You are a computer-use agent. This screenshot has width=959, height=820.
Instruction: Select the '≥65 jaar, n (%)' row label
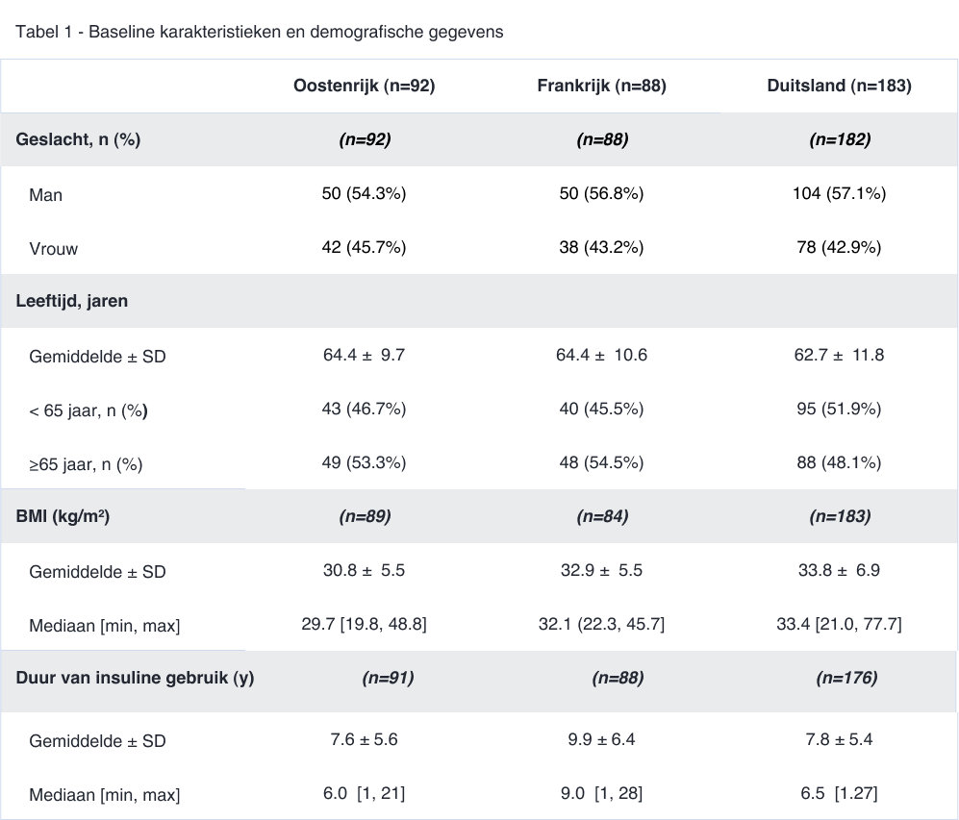coord(86,464)
